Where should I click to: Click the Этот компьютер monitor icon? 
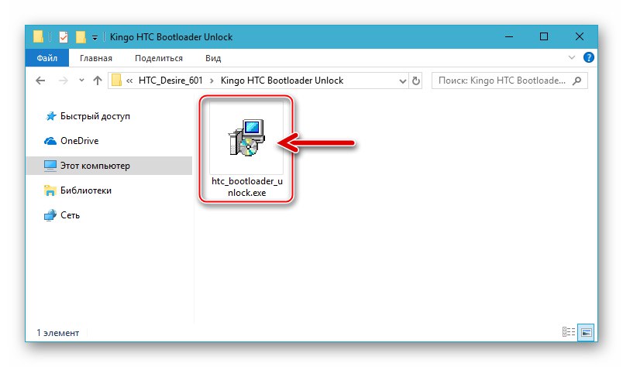coord(50,166)
